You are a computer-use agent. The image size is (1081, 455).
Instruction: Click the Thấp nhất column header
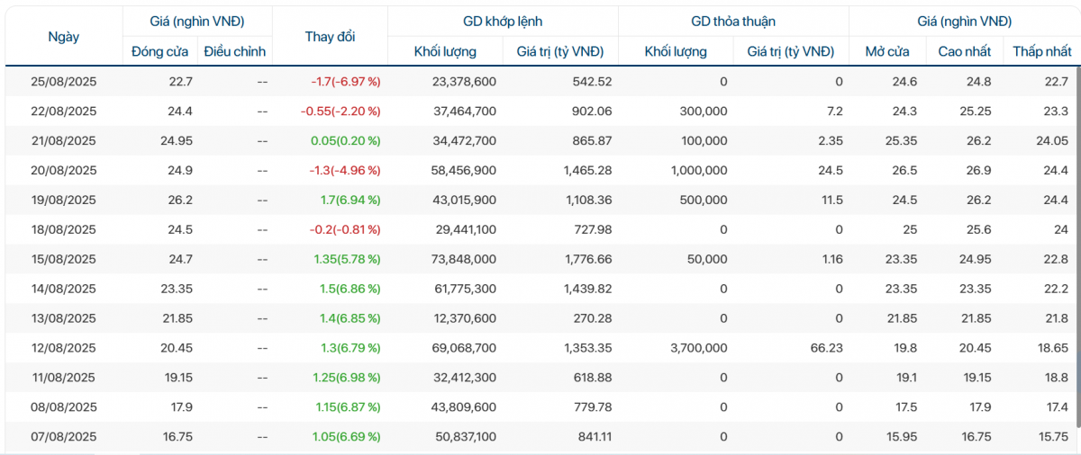click(1041, 51)
